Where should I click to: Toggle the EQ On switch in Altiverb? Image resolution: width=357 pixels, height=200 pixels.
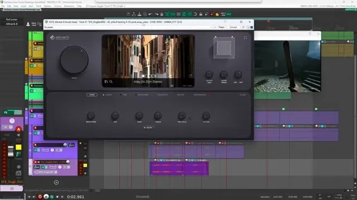coord(148,128)
